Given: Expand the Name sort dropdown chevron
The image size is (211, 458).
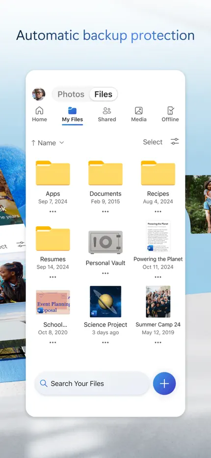Looking at the screenshot, I should click(61, 143).
